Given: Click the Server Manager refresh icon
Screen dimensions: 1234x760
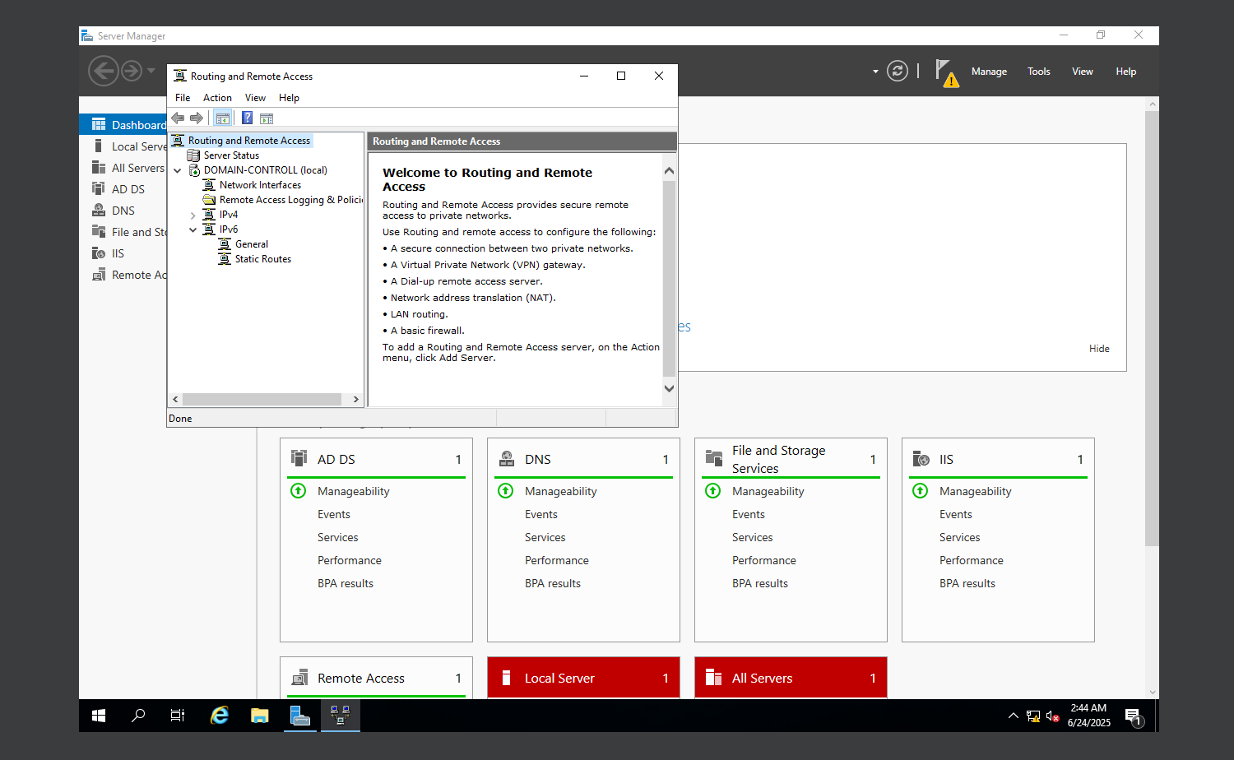Looking at the screenshot, I should (898, 72).
